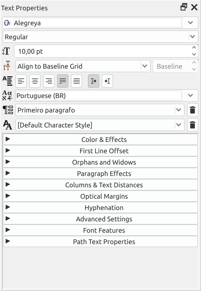
Task: Float the Text Properties panel
Action: click(x=184, y=7)
